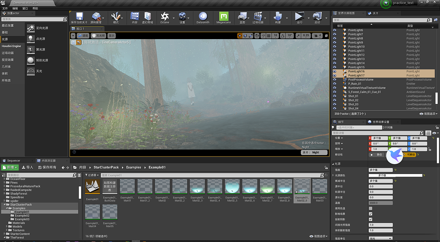
Task: Select Point Light (点光源) actor icon
Action: 31,39
